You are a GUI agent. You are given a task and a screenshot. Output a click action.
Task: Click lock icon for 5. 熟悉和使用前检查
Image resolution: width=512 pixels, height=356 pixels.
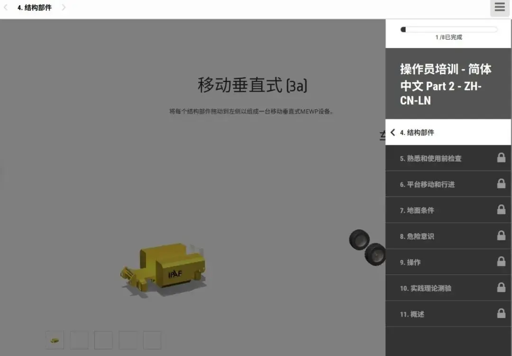pyautogui.click(x=501, y=158)
